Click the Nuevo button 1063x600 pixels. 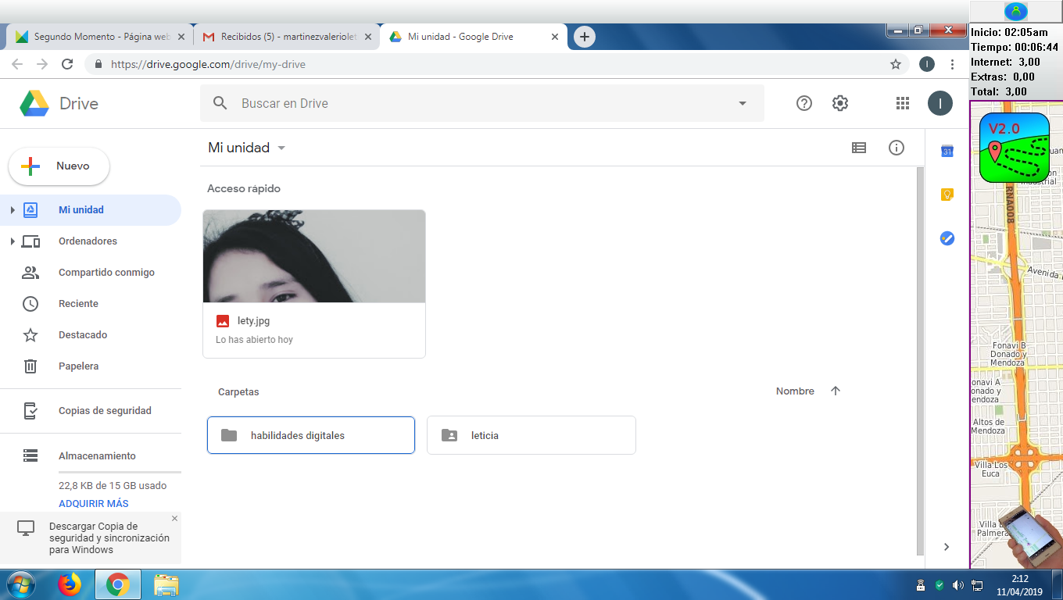click(59, 166)
